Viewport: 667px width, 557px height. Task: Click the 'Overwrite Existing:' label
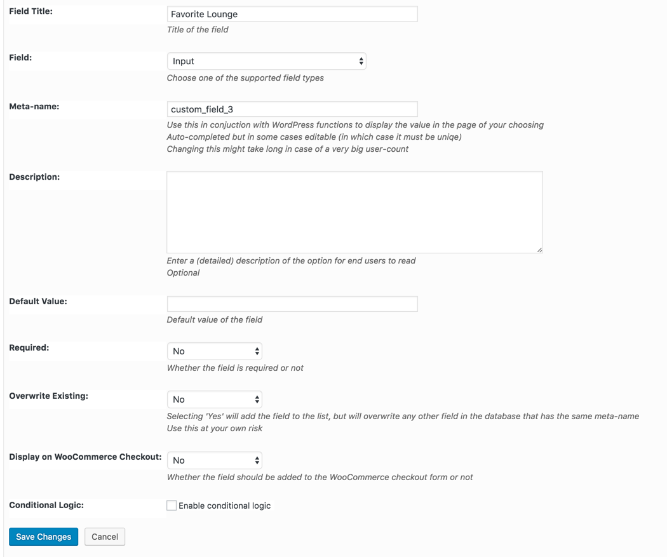pyautogui.click(x=48, y=396)
